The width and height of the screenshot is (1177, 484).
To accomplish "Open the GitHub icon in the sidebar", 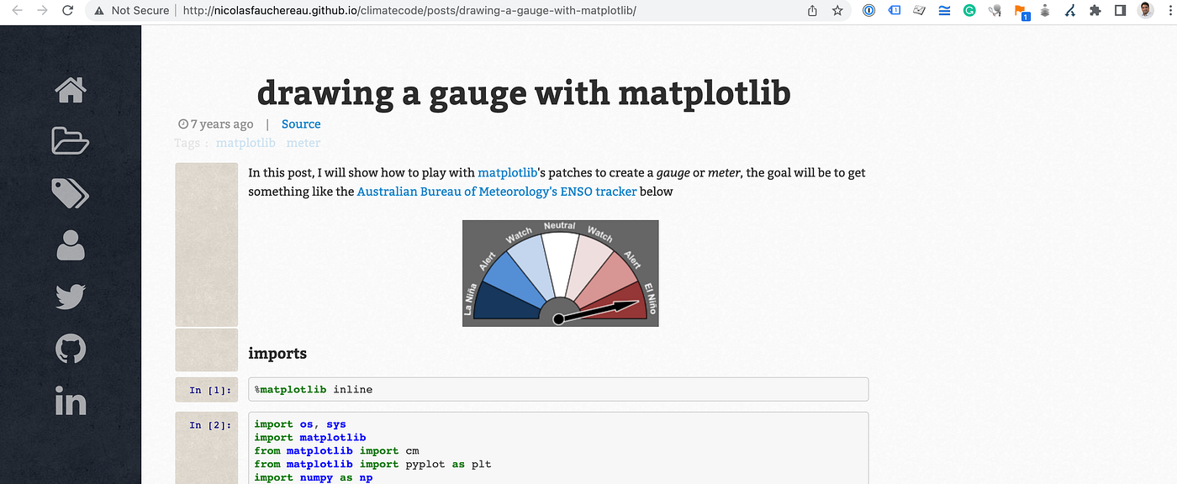I will coord(71,349).
